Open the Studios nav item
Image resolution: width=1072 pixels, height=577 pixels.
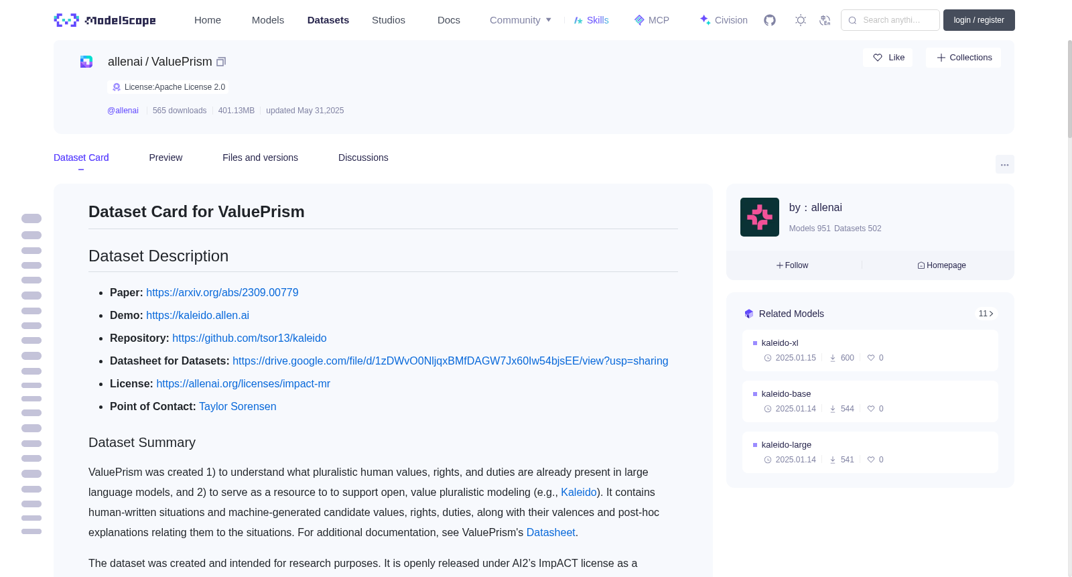click(x=389, y=20)
